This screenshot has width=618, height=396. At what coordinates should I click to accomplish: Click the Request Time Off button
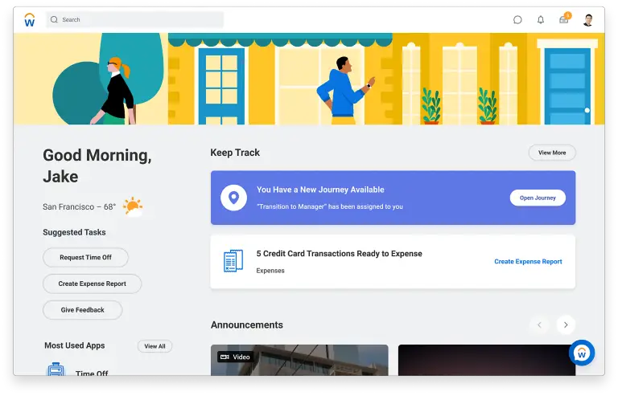coord(85,257)
